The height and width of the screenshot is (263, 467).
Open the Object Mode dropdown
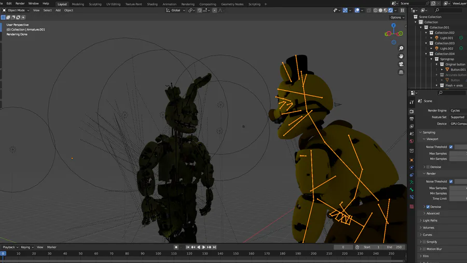pos(16,10)
